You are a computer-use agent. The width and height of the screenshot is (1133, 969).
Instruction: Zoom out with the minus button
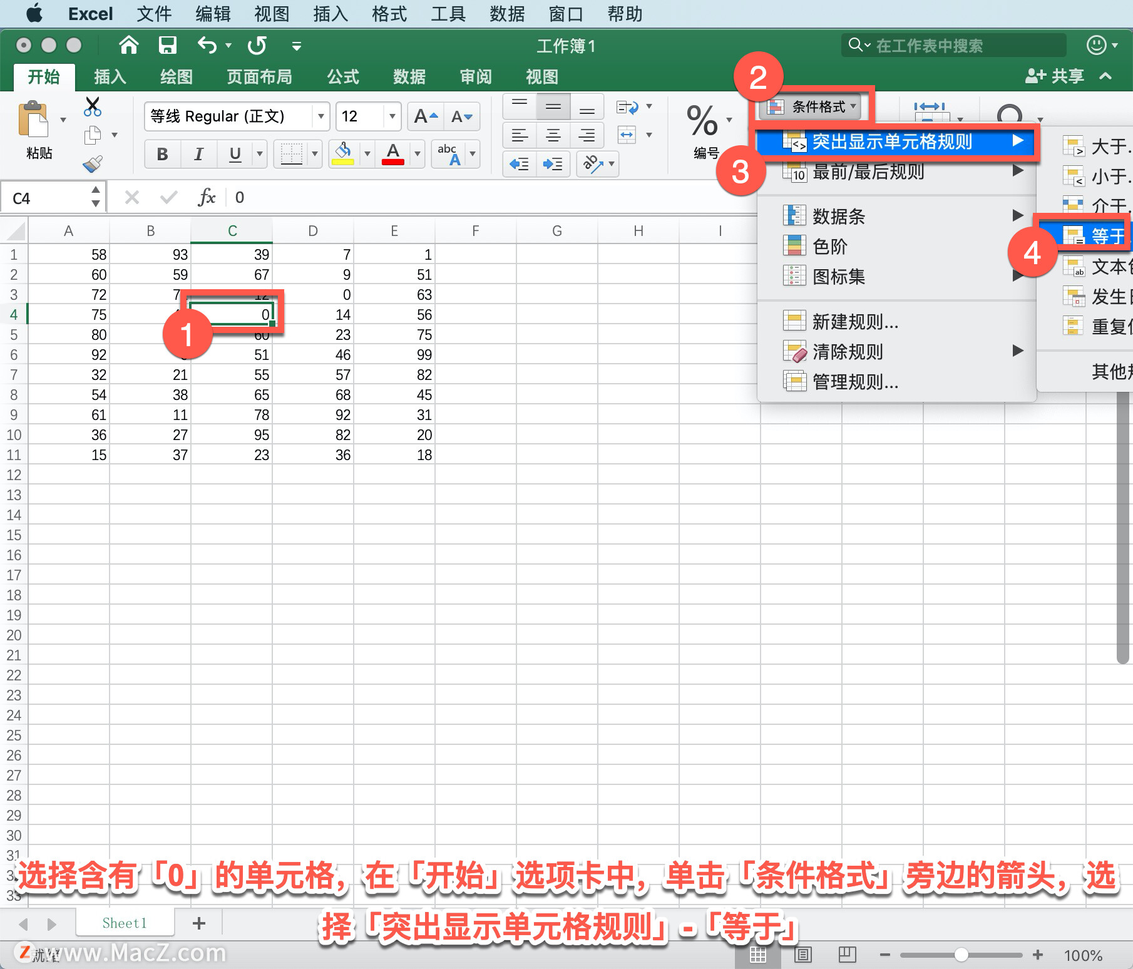[884, 955]
